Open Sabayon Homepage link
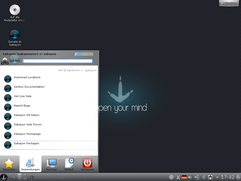 [27, 134]
